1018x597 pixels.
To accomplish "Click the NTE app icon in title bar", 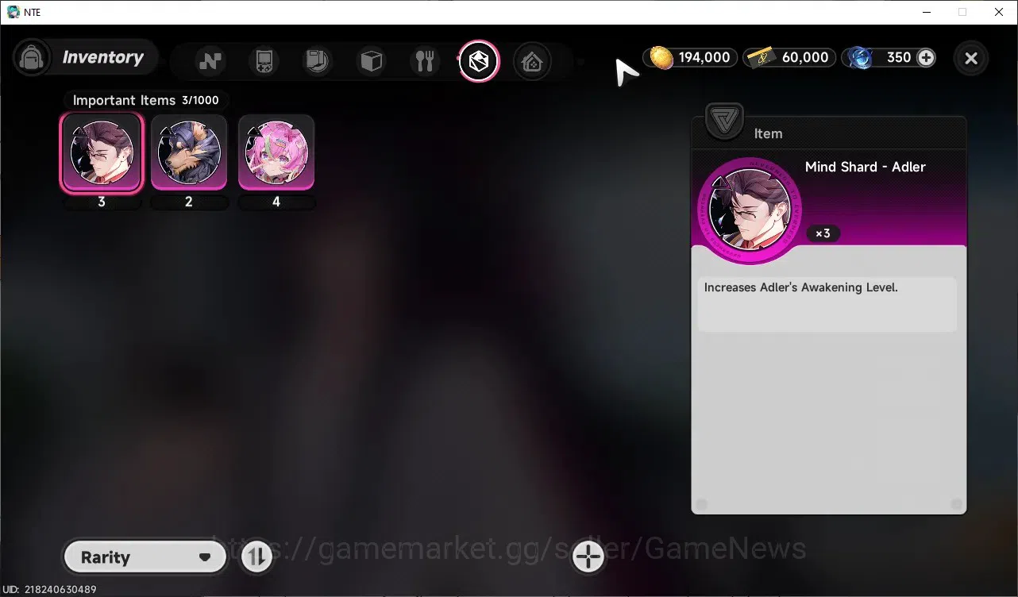I will [x=13, y=12].
